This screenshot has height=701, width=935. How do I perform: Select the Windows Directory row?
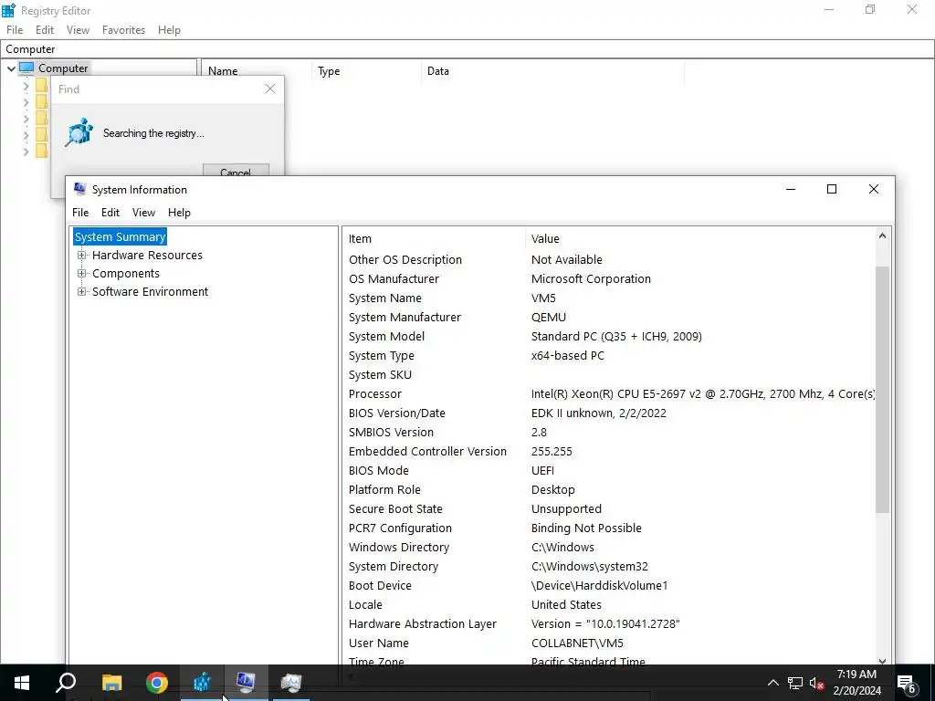608,548
